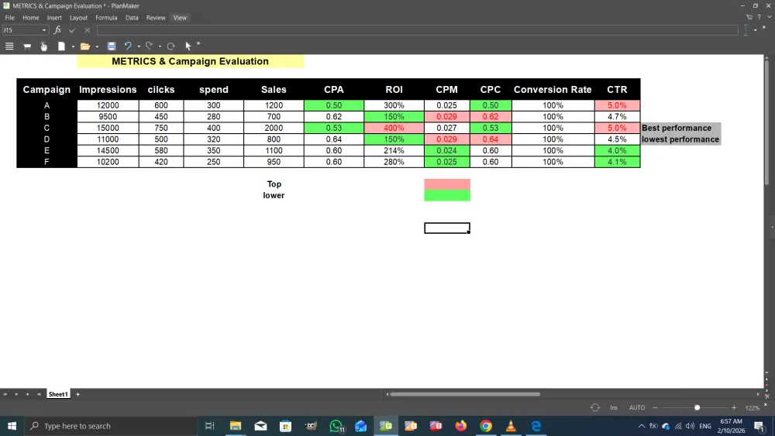Screen dimensions: 775x436
Task: Click the Windows Start button
Action: point(12,426)
